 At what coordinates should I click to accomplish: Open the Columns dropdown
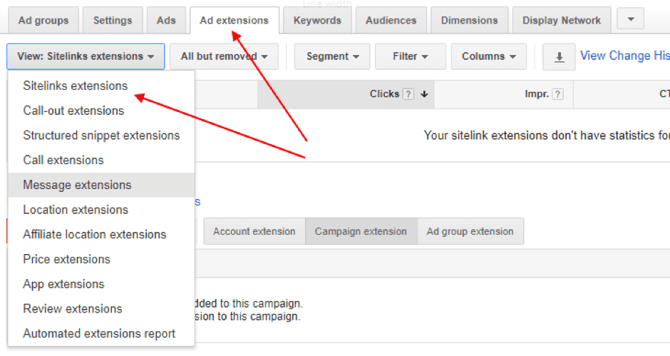pos(489,56)
